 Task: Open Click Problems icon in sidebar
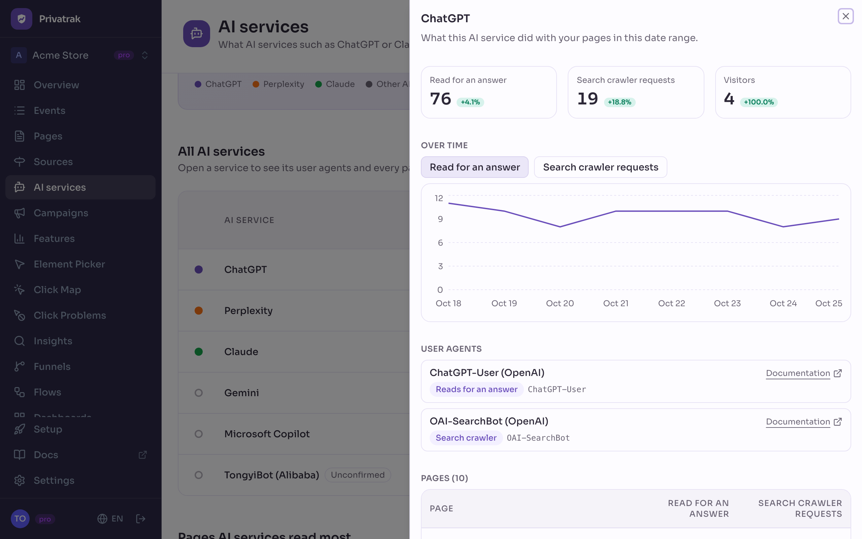(x=19, y=316)
